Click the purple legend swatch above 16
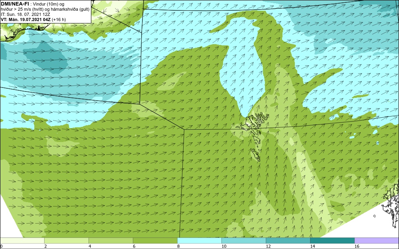Image resolution: width=399 pixels, height=249 pixels. [x=377, y=240]
